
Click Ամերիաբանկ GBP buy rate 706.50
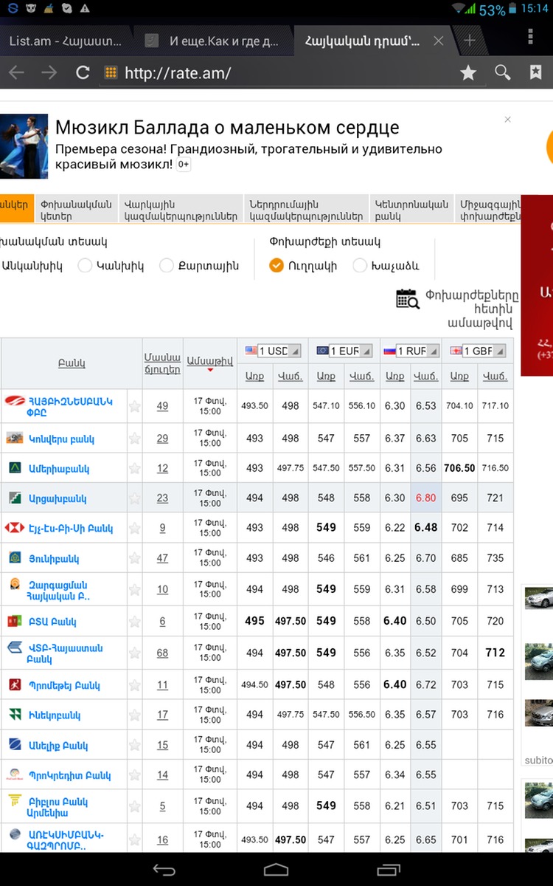pyautogui.click(x=459, y=468)
